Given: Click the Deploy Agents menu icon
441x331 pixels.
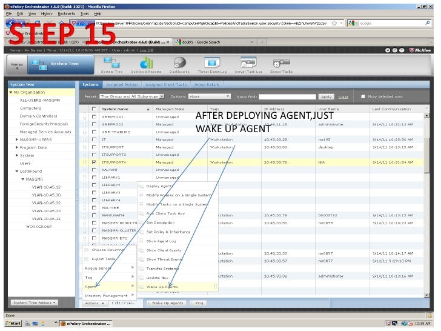Looking at the screenshot, I should 142,186.
